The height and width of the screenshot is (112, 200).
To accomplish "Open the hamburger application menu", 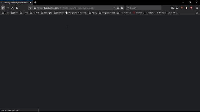I will (x=197, y=8).
